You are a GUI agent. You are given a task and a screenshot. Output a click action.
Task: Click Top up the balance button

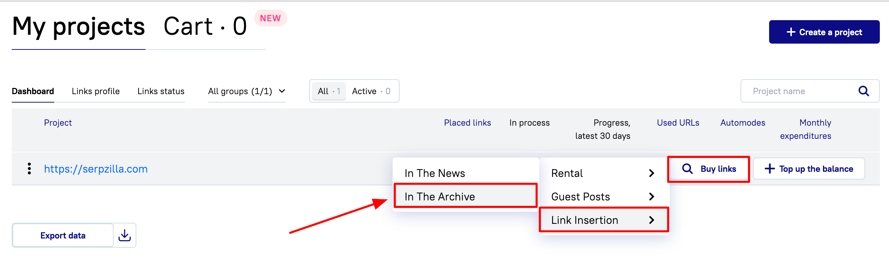pyautogui.click(x=809, y=169)
